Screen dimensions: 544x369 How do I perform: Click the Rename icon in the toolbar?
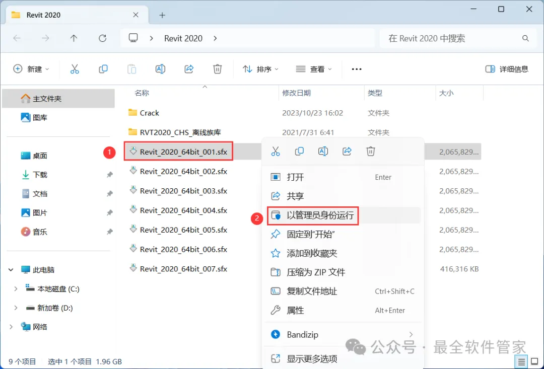pyautogui.click(x=160, y=69)
